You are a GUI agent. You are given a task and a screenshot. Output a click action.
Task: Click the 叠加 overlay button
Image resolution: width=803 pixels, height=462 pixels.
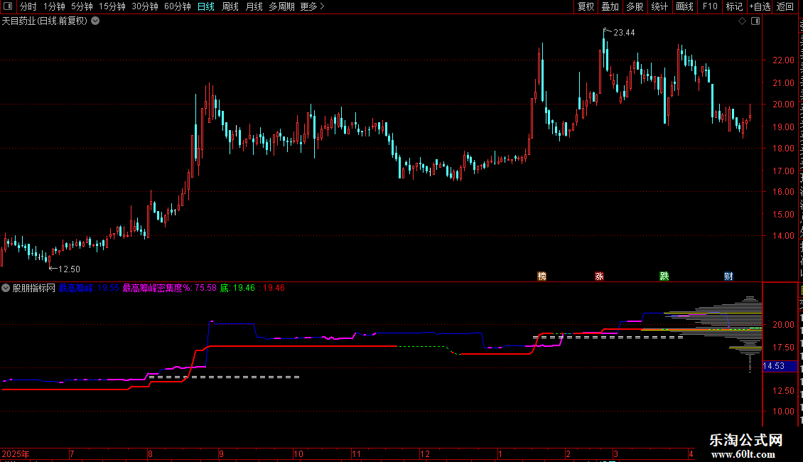(x=610, y=6)
